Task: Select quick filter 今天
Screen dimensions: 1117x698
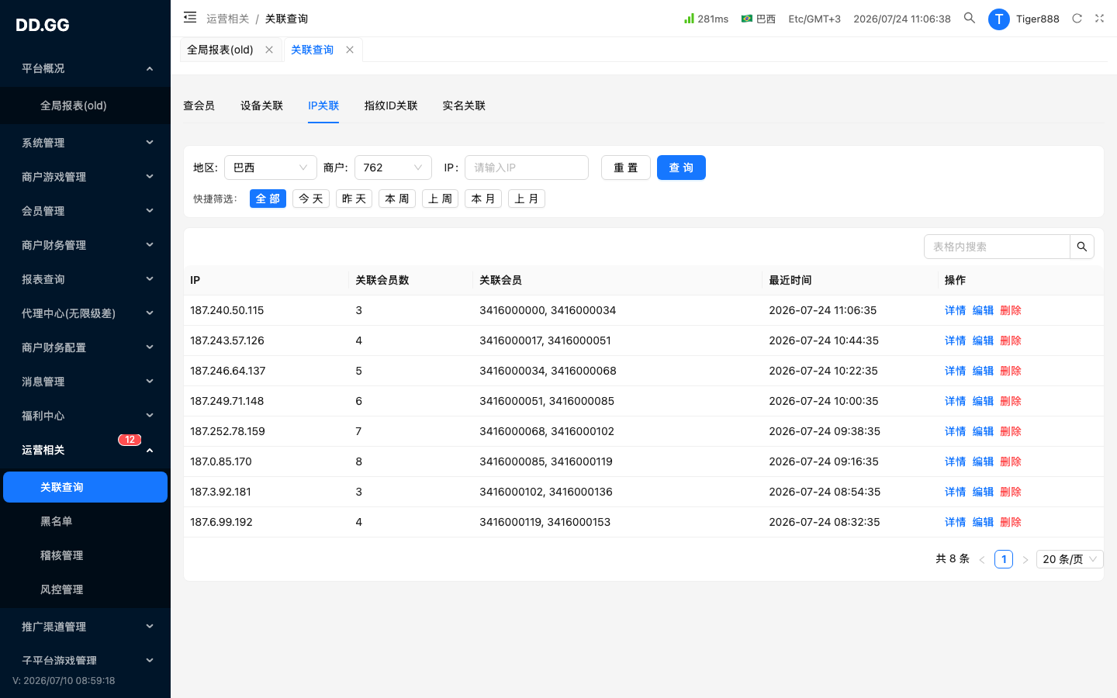Action: point(311,199)
